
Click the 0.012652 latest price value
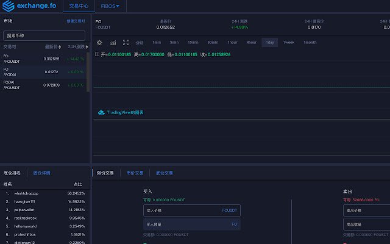165,27
